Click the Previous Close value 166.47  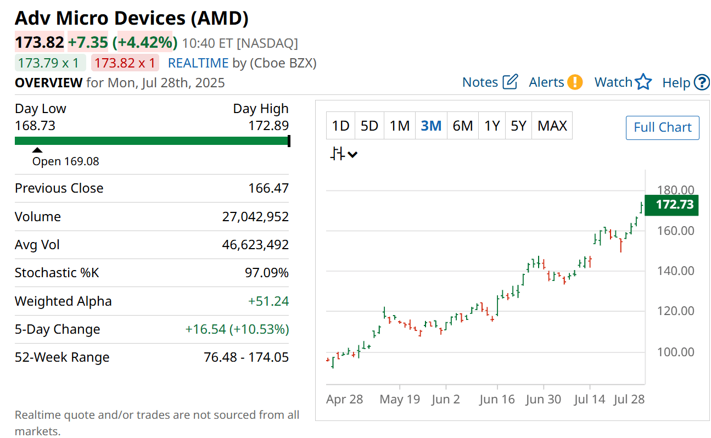tap(268, 188)
